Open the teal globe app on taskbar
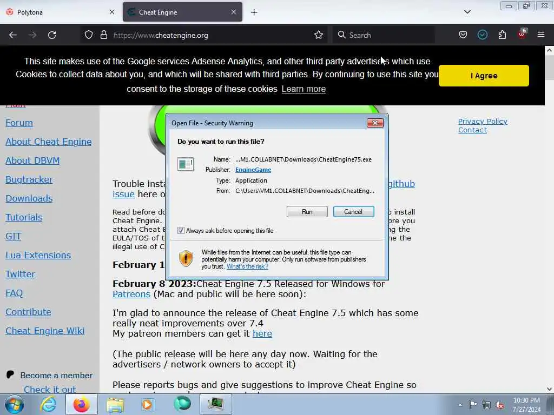 [182, 404]
